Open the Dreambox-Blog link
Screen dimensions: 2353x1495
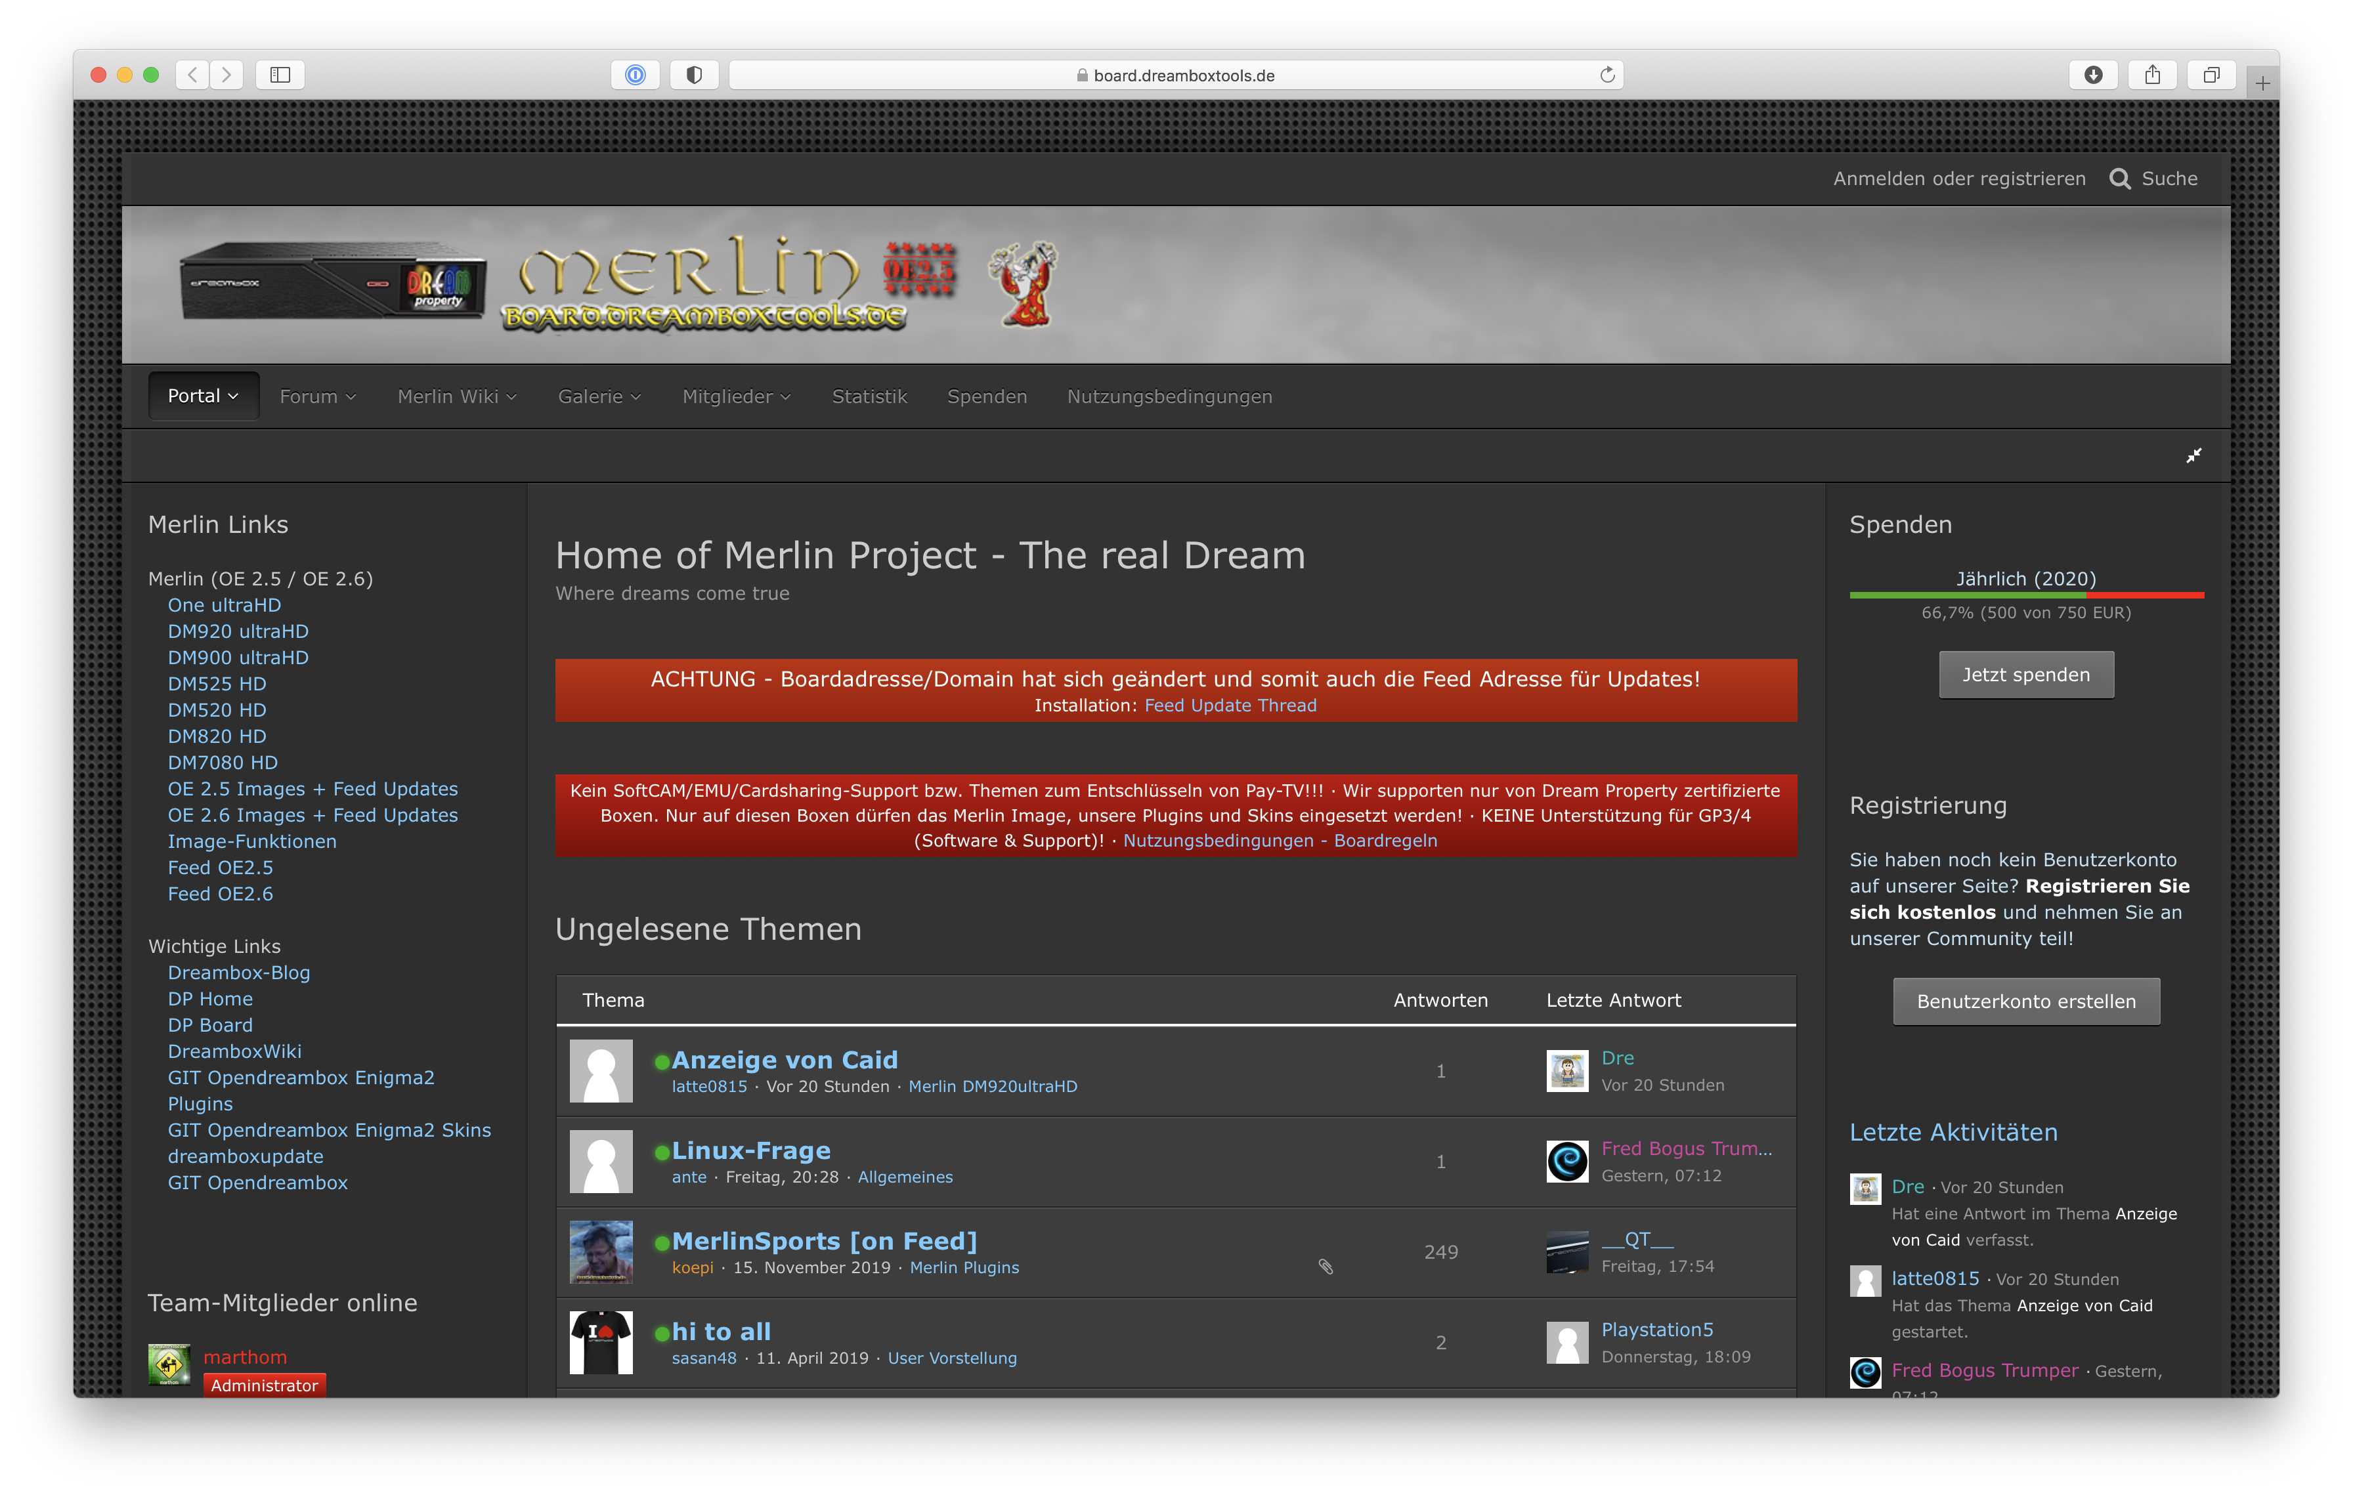pyautogui.click(x=238, y=973)
